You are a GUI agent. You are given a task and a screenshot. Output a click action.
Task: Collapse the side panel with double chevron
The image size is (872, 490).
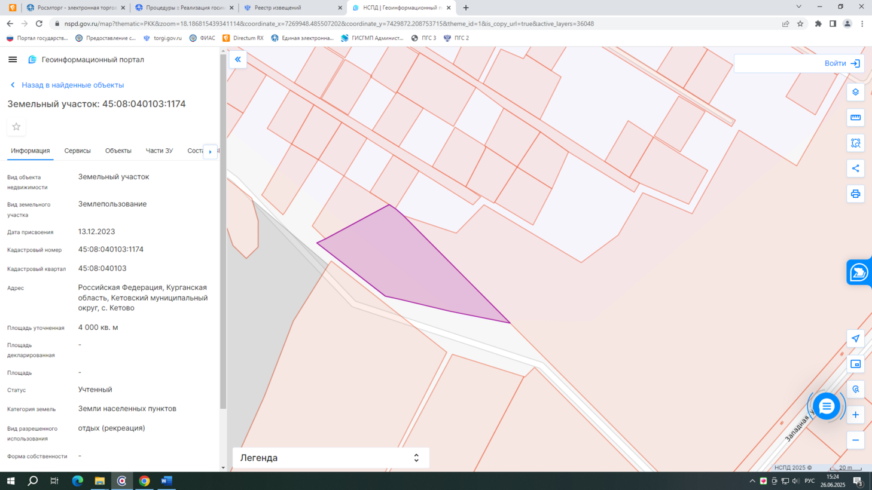238,60
